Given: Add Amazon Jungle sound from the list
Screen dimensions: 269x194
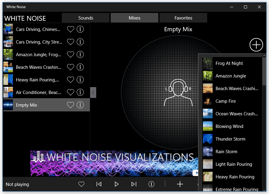Looking at the screenshot, I should pyautogui.click(x=232, y=76).
